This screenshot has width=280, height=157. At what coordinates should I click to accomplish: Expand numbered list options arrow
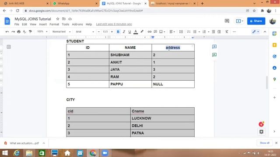pos(209,32)
